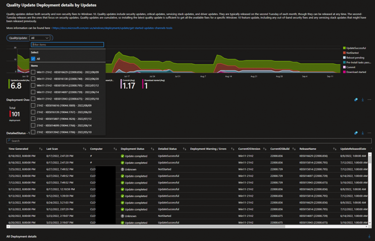Check 21H2 KB5016616 (19044.1889) item

[33, 105]
